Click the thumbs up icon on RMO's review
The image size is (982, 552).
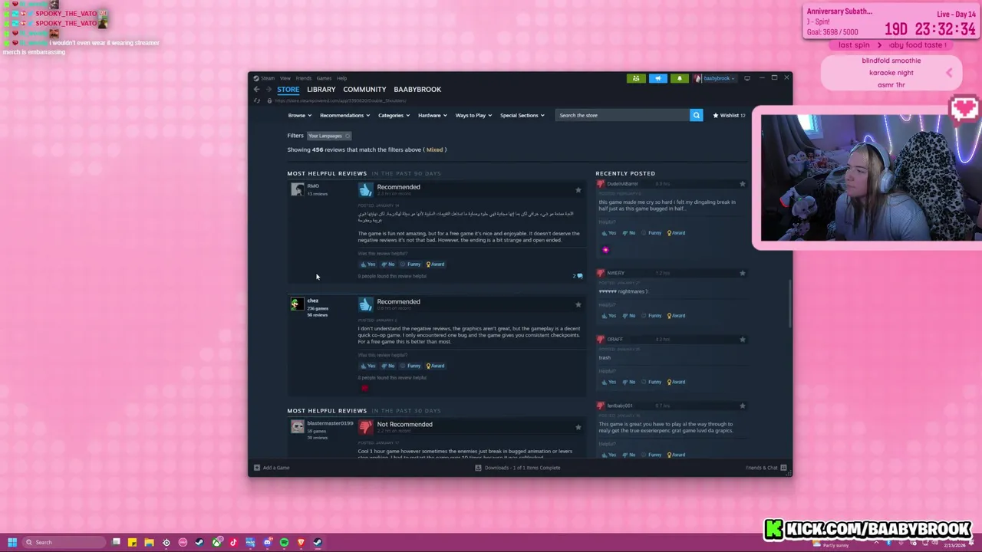pos(365,189)
